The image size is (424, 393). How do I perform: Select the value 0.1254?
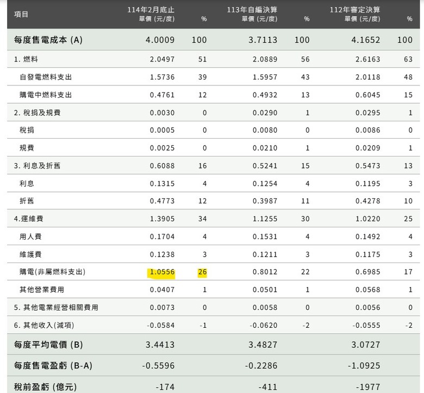(265, 184)
